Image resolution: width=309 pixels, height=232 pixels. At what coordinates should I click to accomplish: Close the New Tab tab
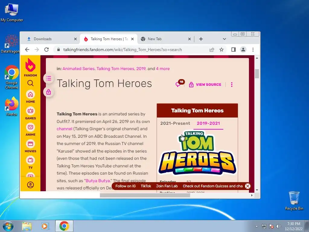190,39
